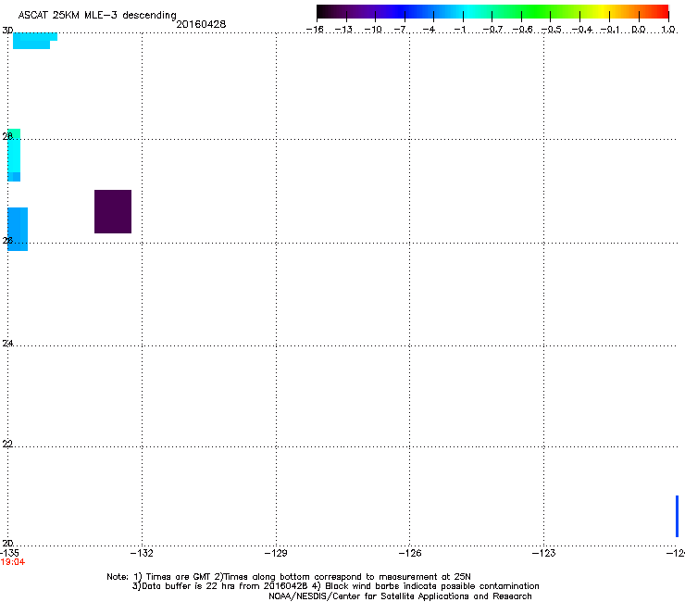Click the color scale bar's green section

(537, 11)
